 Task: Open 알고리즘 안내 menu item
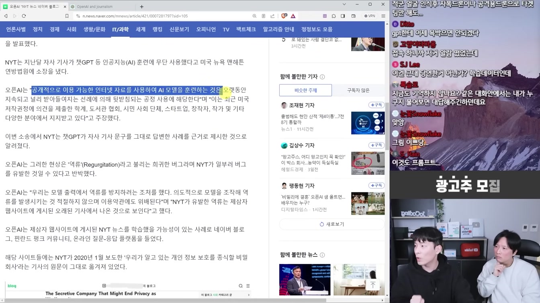[278, 29]
